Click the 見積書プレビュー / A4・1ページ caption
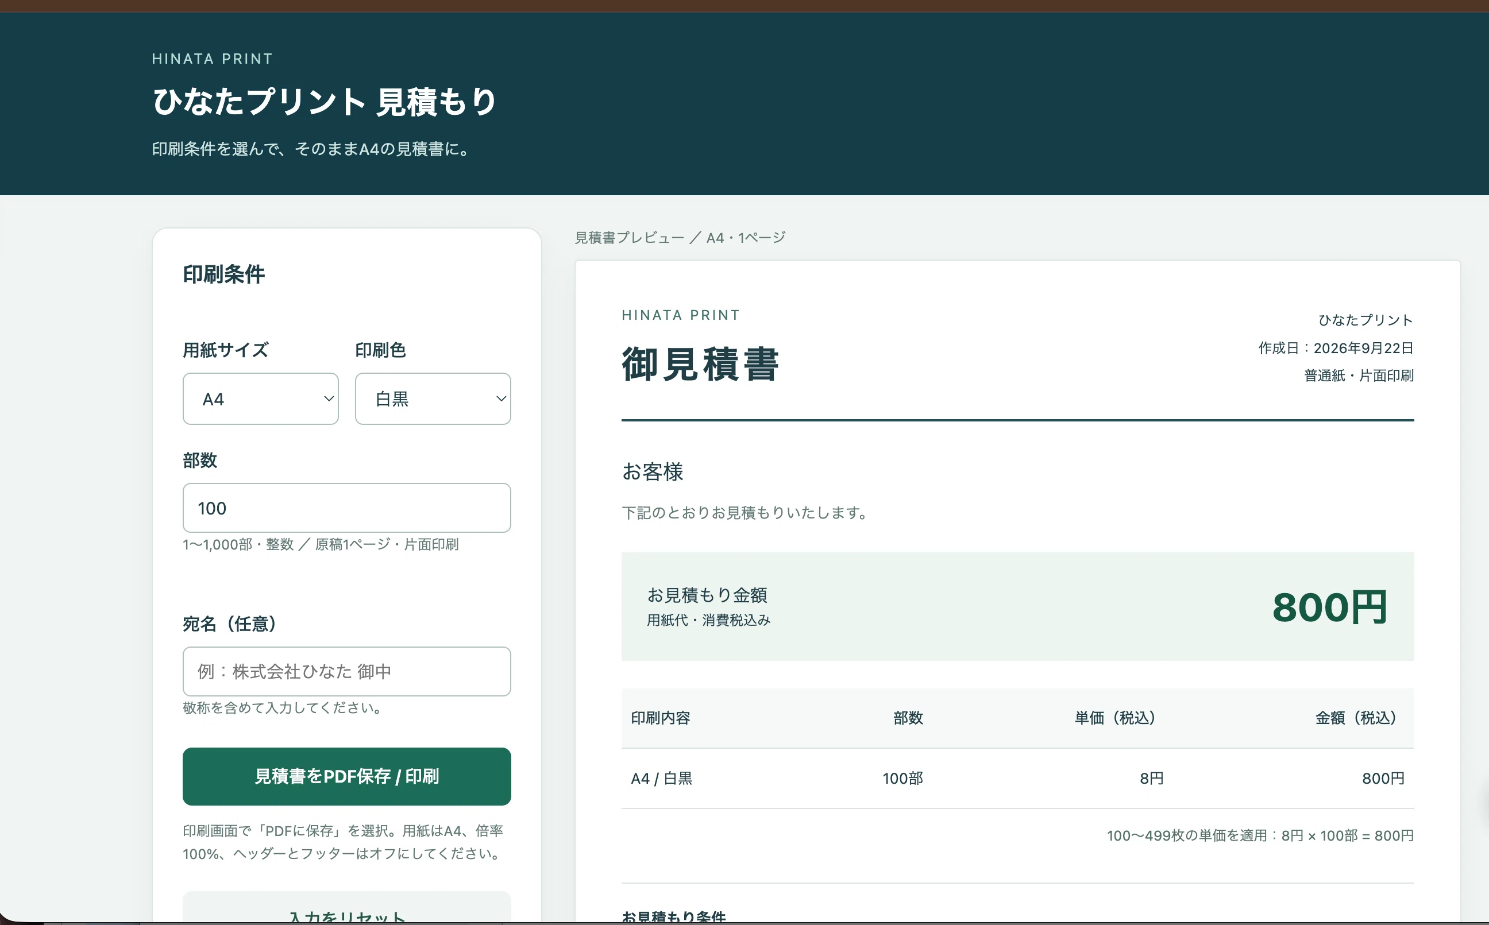 [x=680, y=237]
